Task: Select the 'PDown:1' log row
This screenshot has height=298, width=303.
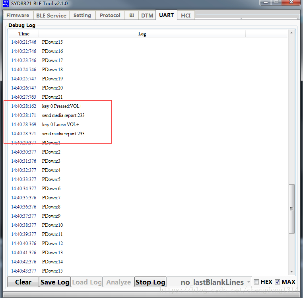Action: click(148, 143)
